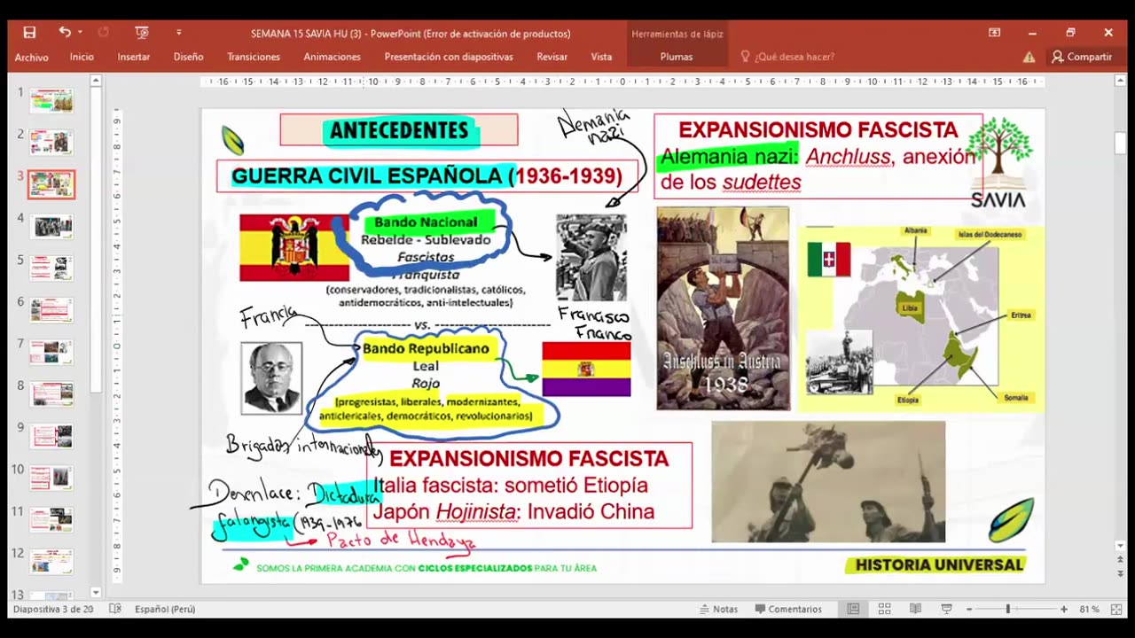Switch to the Inicio ribbon tab
The image size is (1135, 638).
[82, 57]
